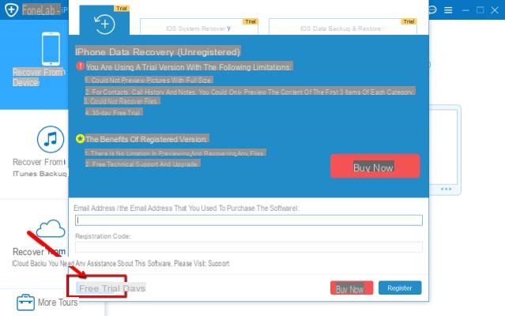
Task: Click the 'More Tours' label
Action: point(58,303)
